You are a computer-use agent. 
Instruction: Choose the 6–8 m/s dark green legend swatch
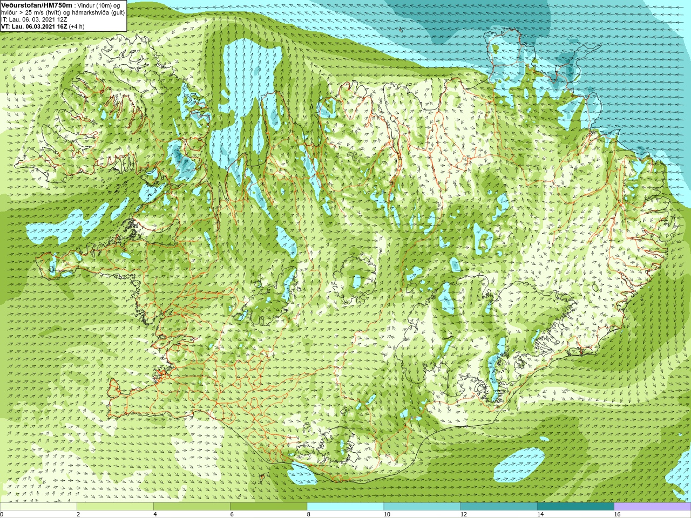(269, 506)
